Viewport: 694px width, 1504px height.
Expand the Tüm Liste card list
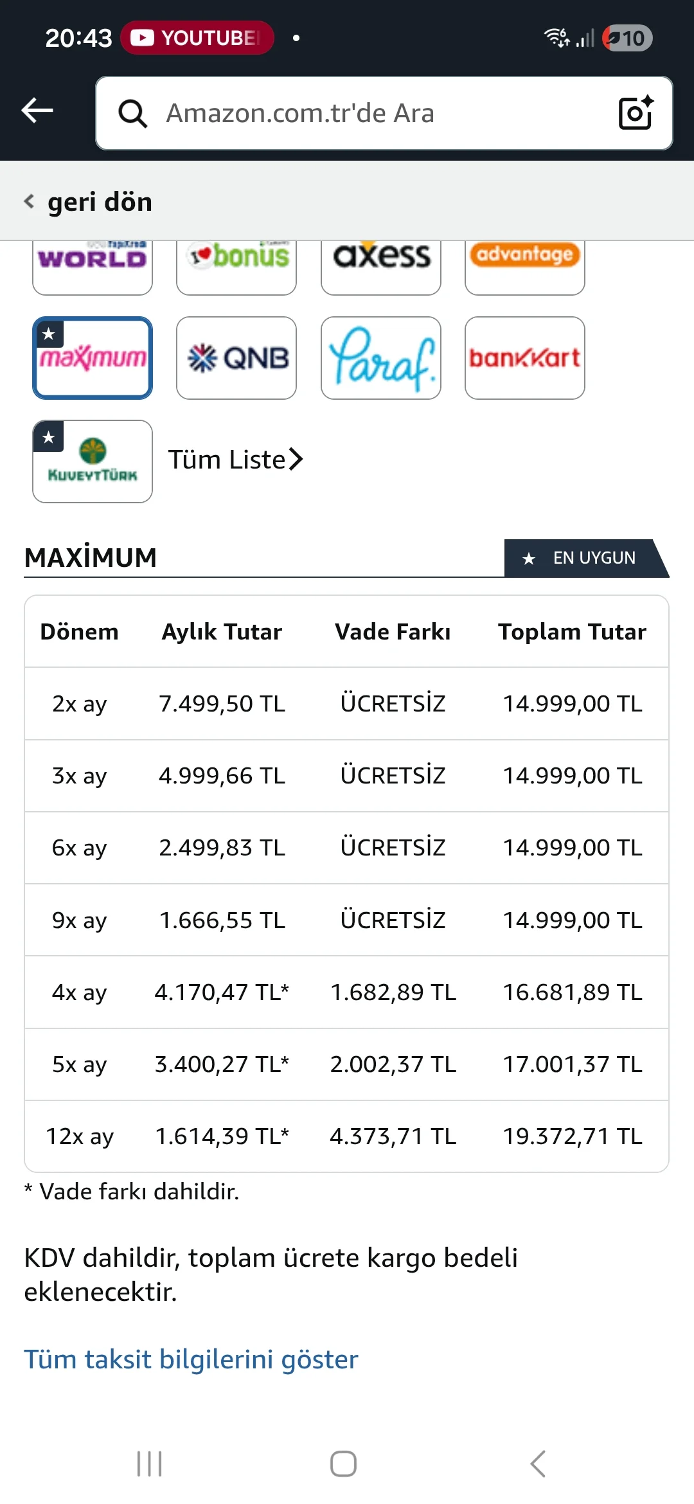(x=235, y=460)
